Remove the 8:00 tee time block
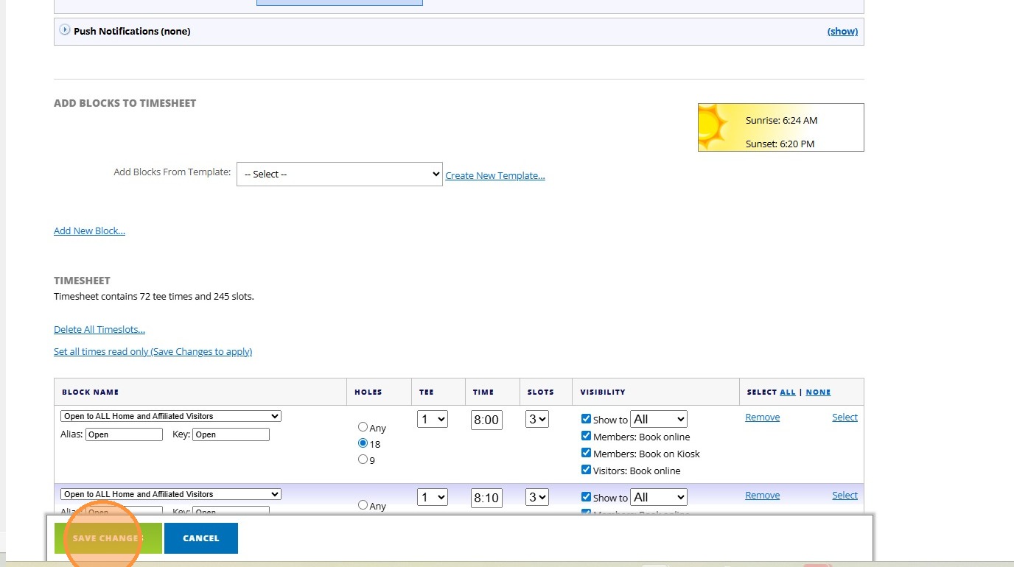The width and height of the screenshot is (1014, 567). [762, 417]
